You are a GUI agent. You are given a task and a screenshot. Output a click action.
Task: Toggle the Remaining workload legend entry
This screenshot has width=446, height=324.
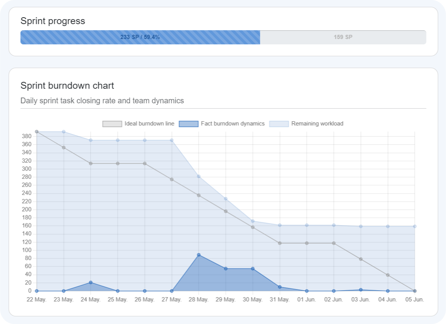pyautogui.click(x=306, y=124)
